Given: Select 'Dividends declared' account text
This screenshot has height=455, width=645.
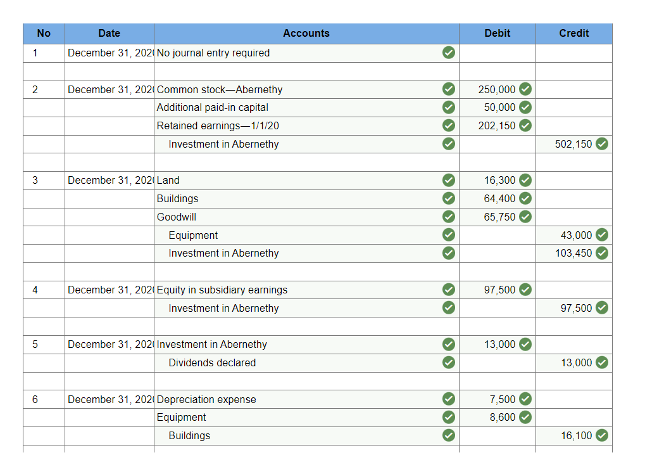Looking at the screenshot, I should point(212,362).
